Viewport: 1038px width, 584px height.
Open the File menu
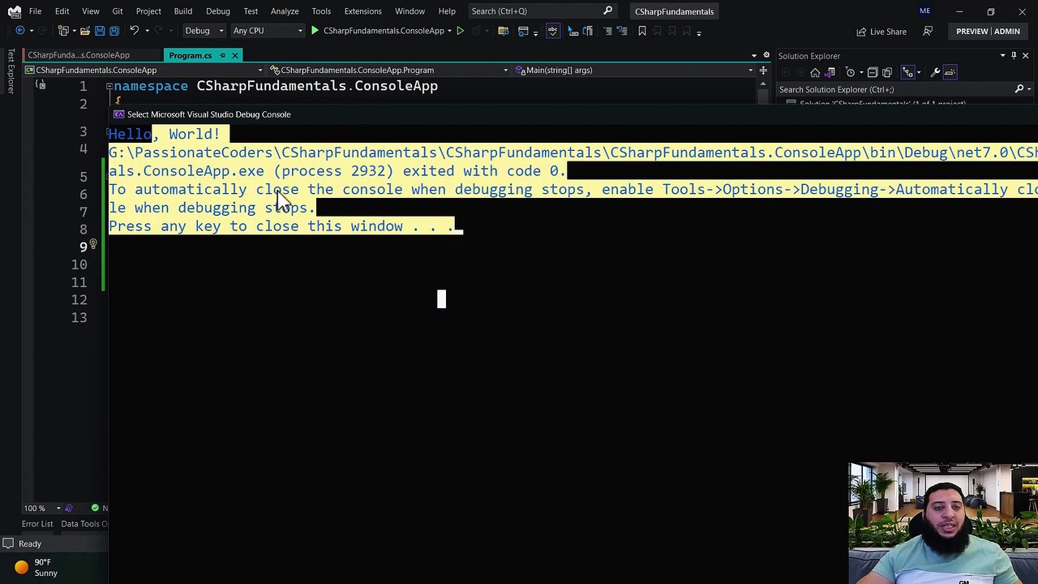tap(35, 11)
